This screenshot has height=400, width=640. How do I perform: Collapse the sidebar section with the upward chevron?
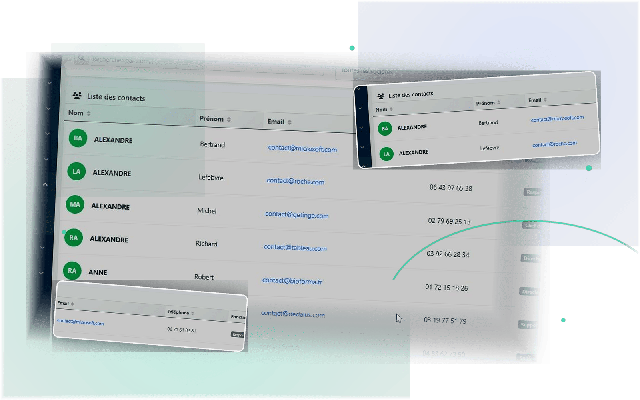45,184
